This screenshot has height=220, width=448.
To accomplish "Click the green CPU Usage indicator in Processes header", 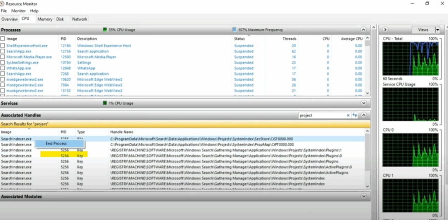I will (x=105, y=30).
